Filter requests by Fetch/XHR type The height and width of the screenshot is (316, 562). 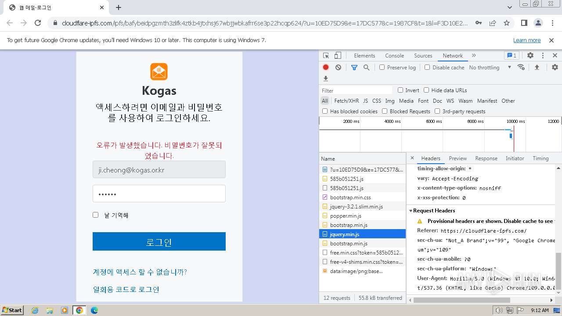(346, 101)
